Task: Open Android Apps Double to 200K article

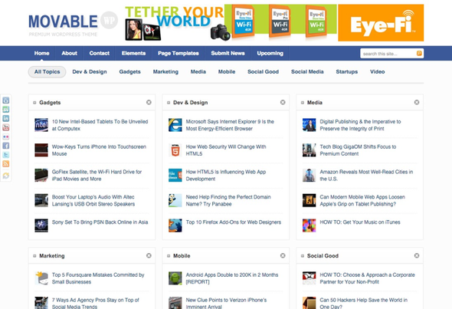Action: coord(232,278)
